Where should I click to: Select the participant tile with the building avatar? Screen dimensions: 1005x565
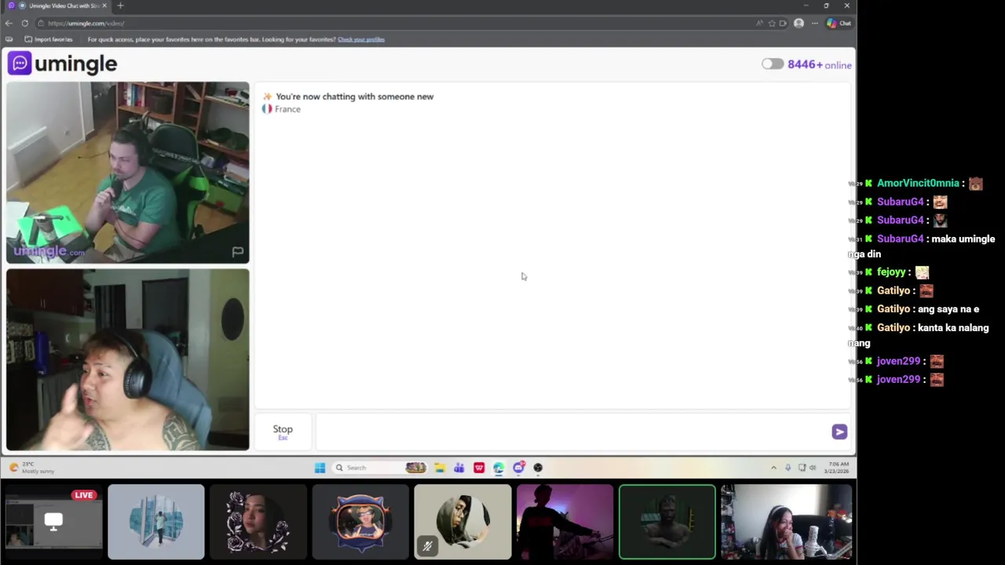156,522
